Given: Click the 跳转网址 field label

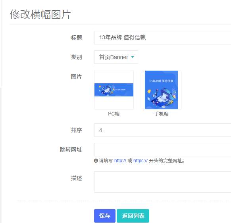Looking at the screenshot, I should pos(71,150).
